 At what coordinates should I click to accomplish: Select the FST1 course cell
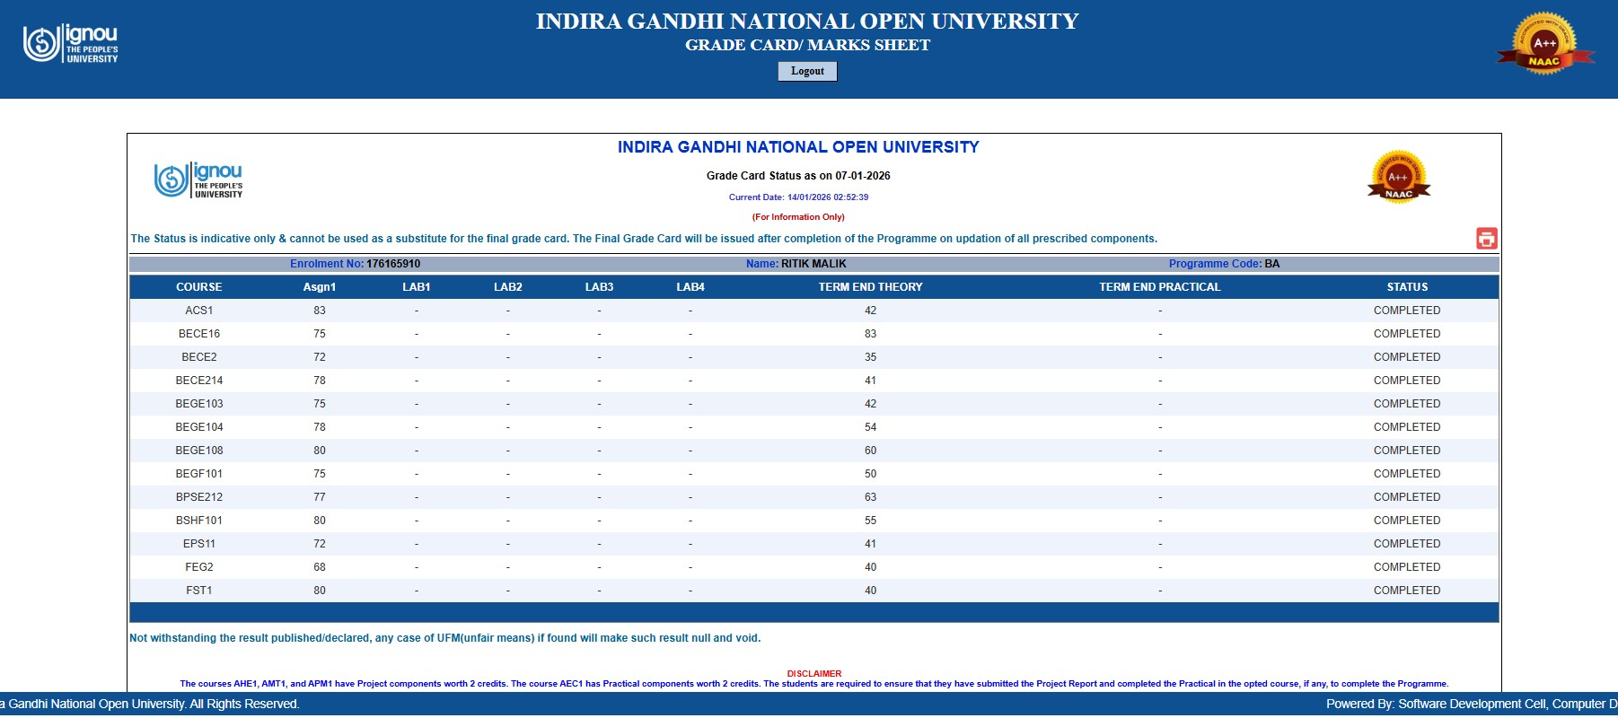coord(199,591)
